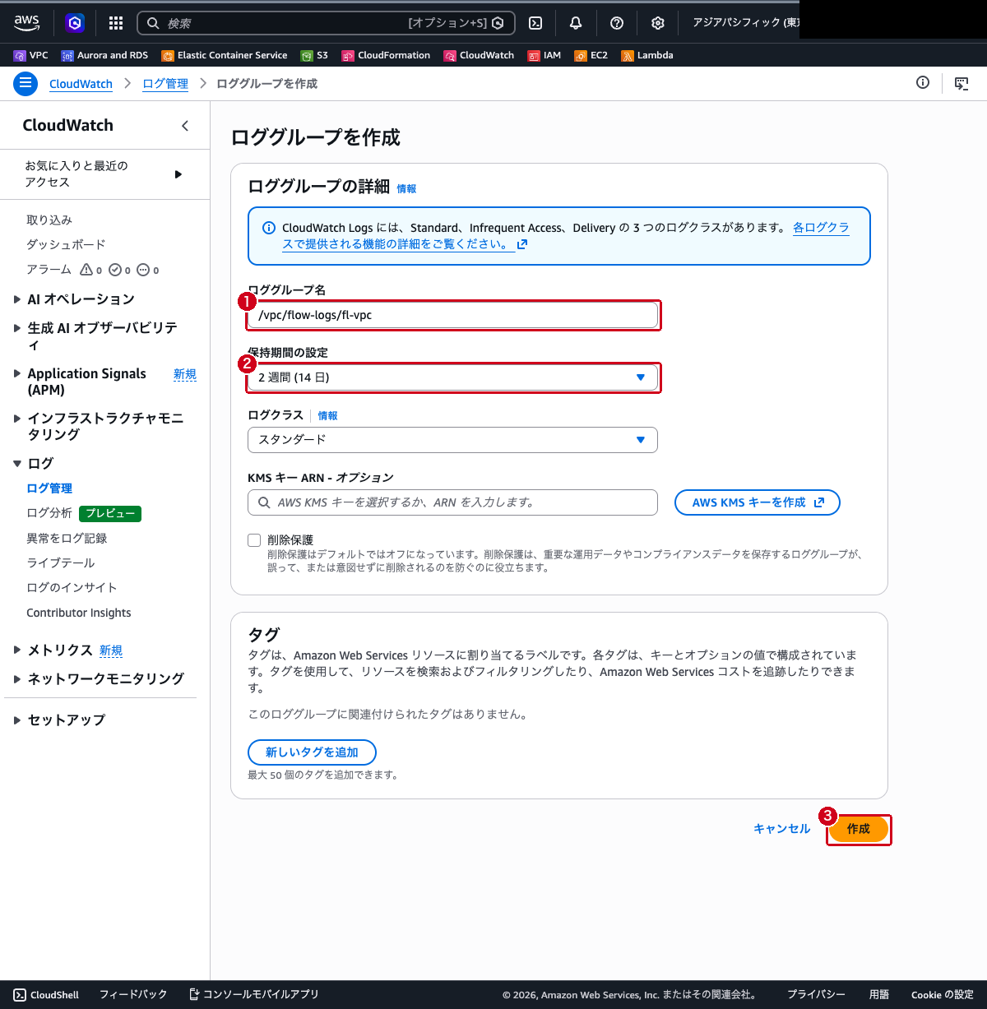Open the region selector アジアパシフィック

[745, 23]
